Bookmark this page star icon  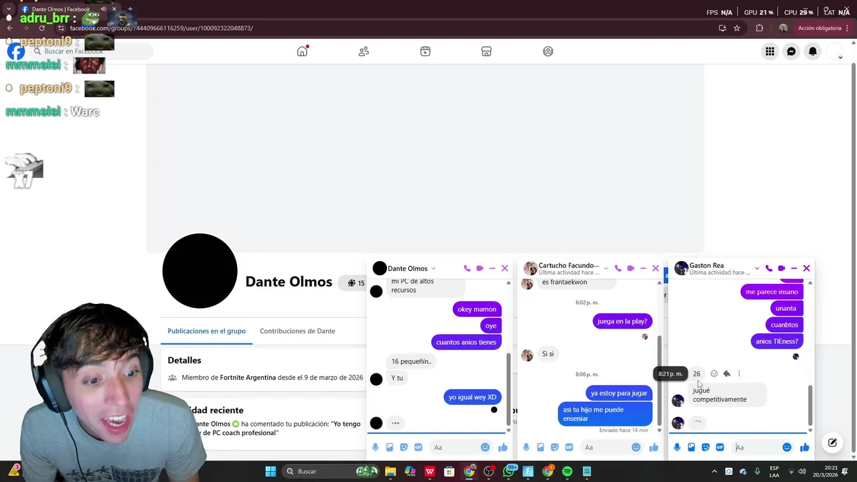click(x=737, y=28)
